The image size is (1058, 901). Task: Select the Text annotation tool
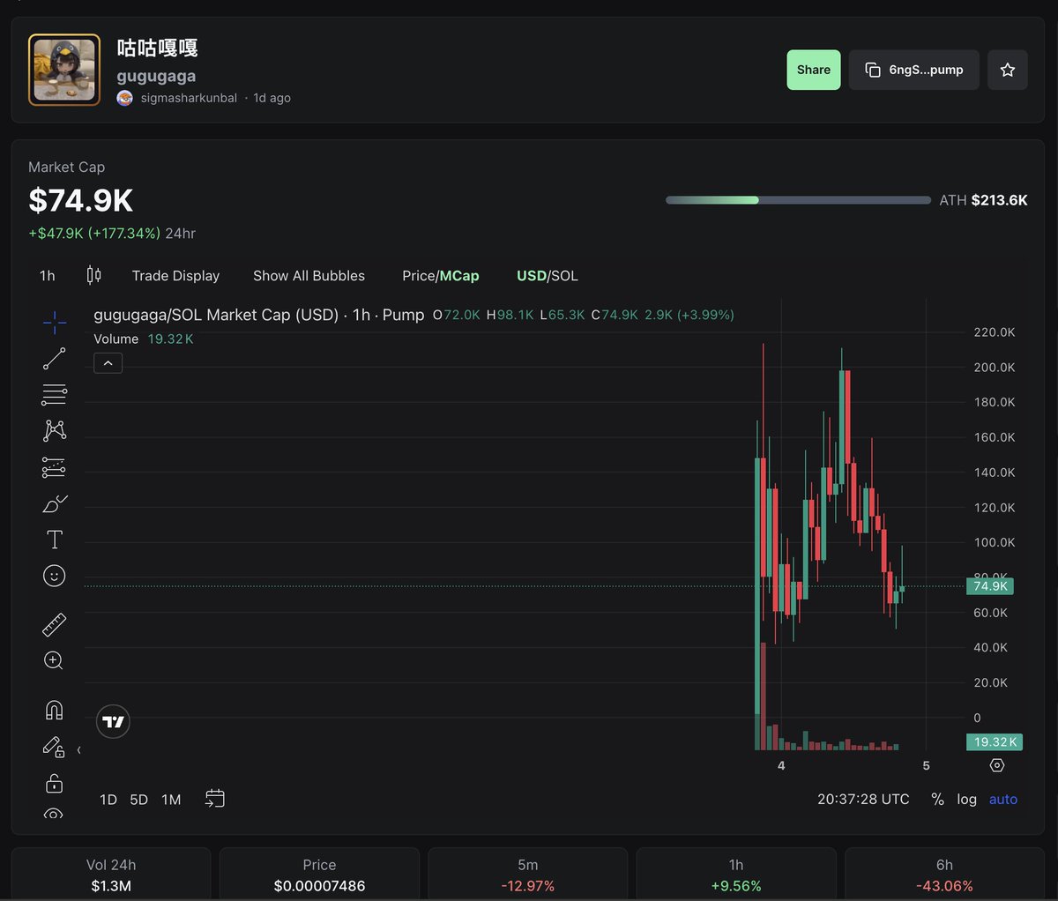(x=55, y=540)
